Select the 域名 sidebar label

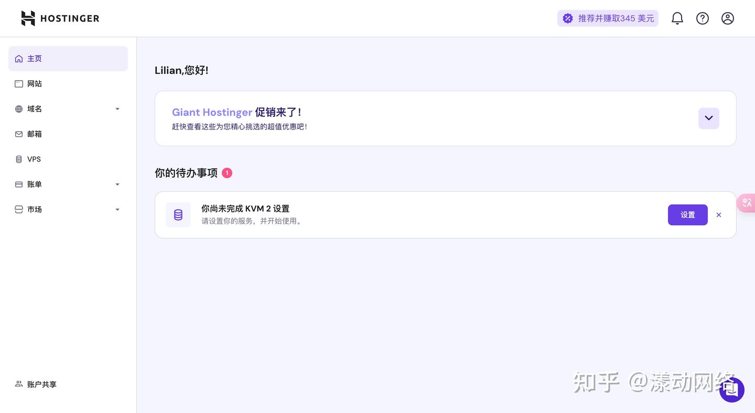(35, 109)
